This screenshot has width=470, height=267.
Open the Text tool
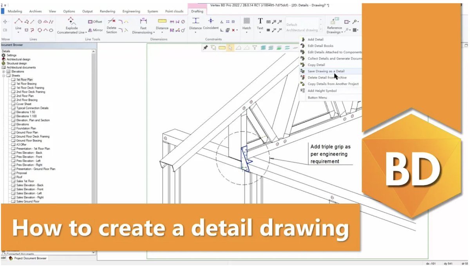(x=260, y=24)
